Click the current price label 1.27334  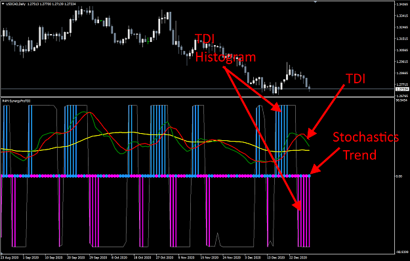point(402,89)
